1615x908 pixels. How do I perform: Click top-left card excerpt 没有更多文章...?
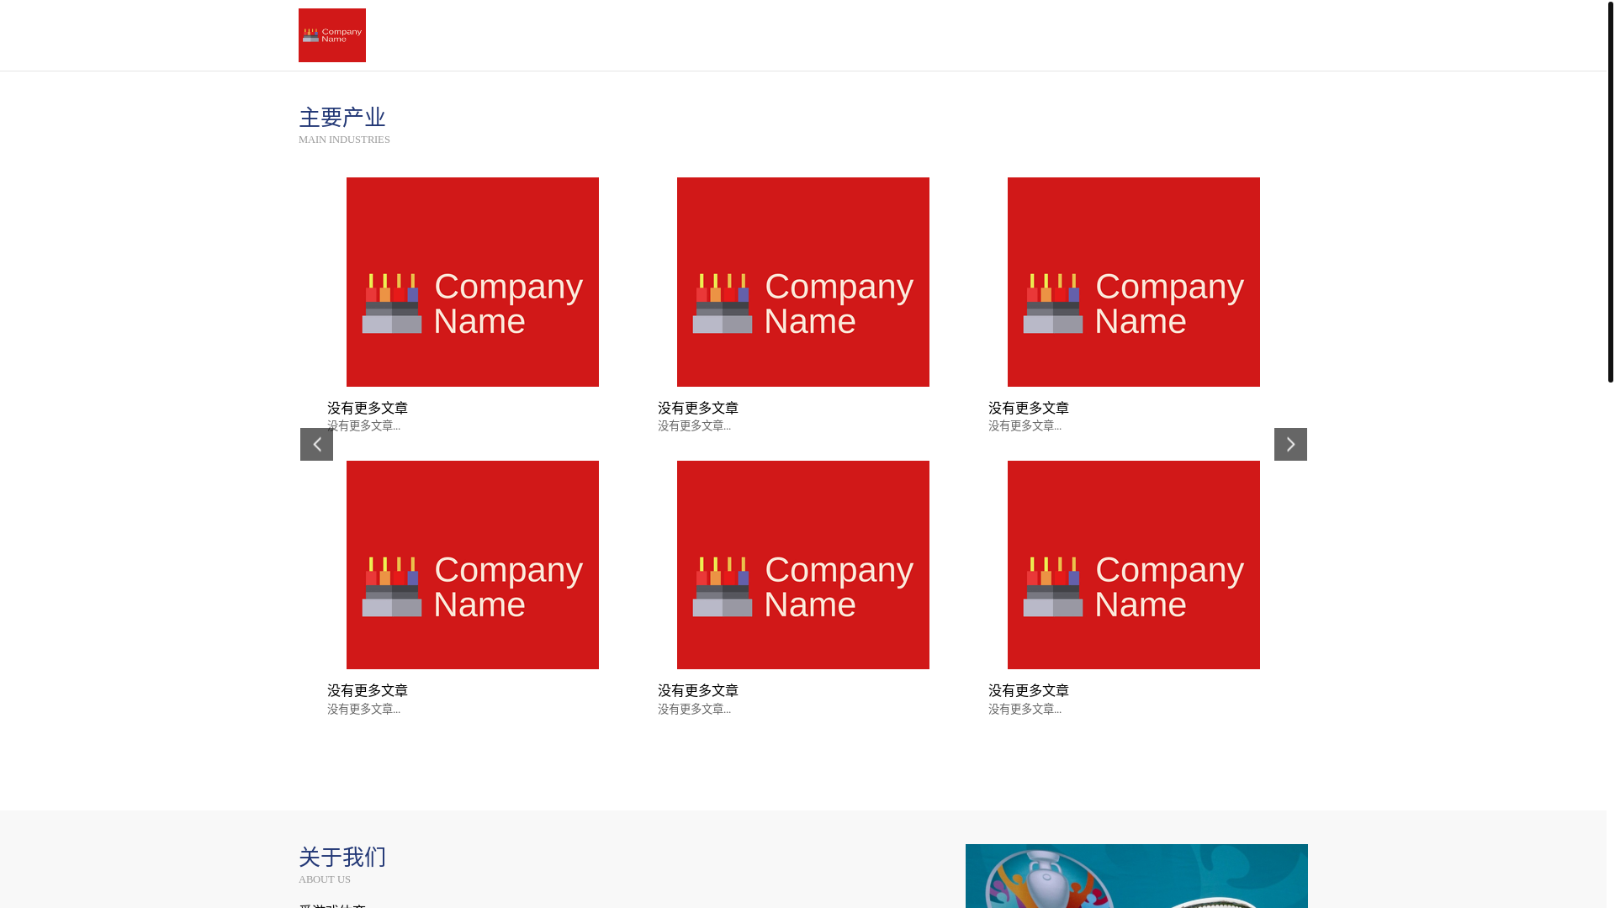(x=363, y=426)
